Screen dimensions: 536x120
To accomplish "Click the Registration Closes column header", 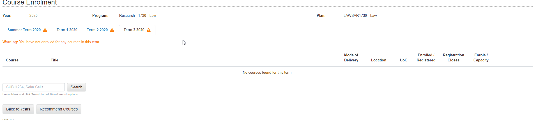I will pos(454,58).
